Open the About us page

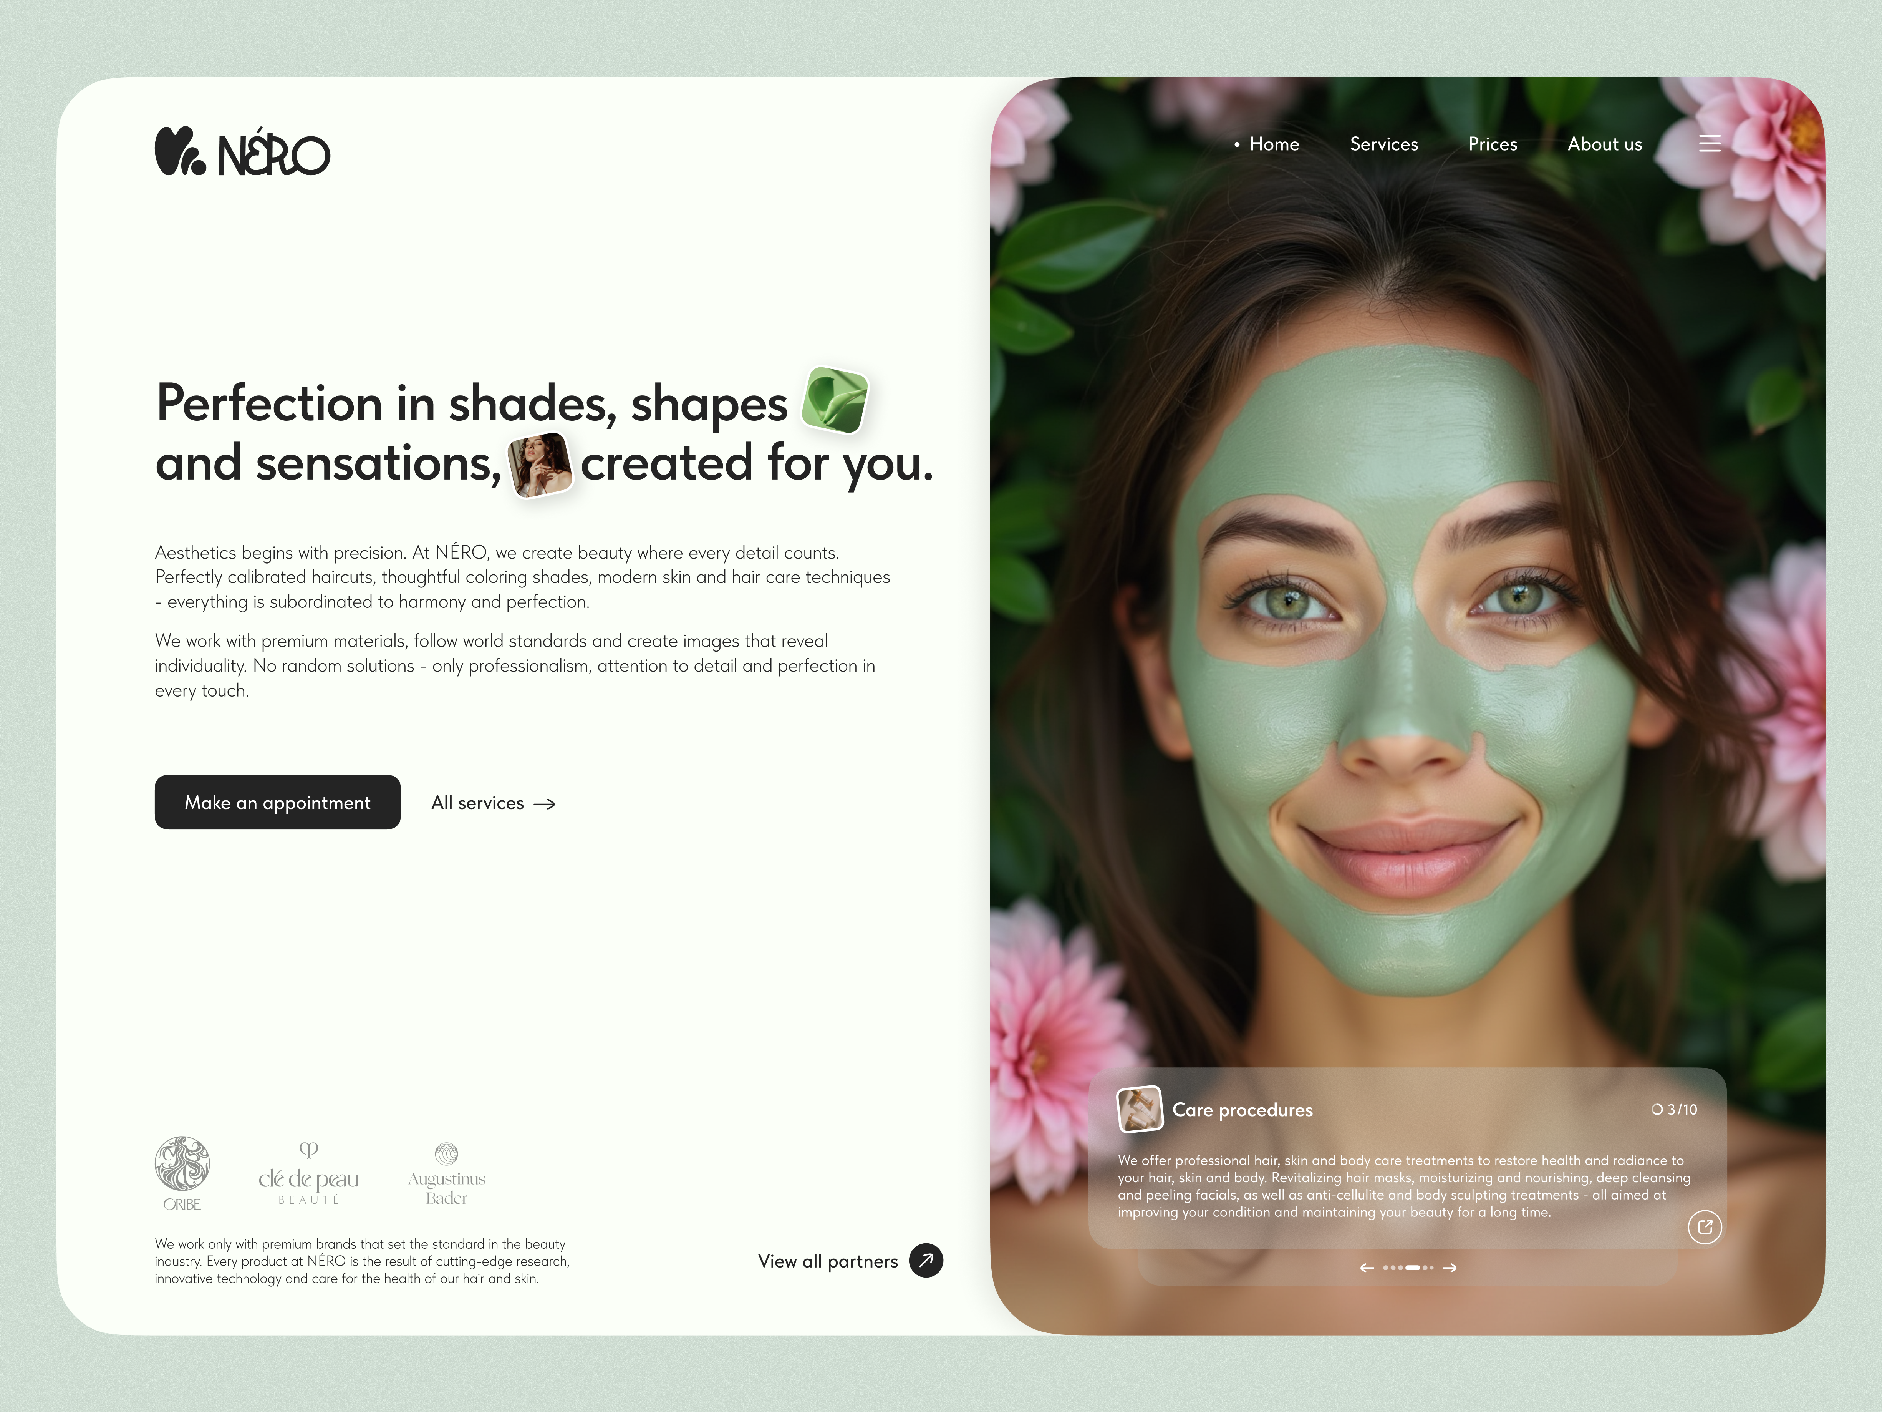[x=1605, y=144]
